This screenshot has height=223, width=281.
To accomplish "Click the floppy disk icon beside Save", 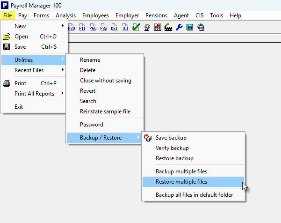I will [x=7, y=47].
